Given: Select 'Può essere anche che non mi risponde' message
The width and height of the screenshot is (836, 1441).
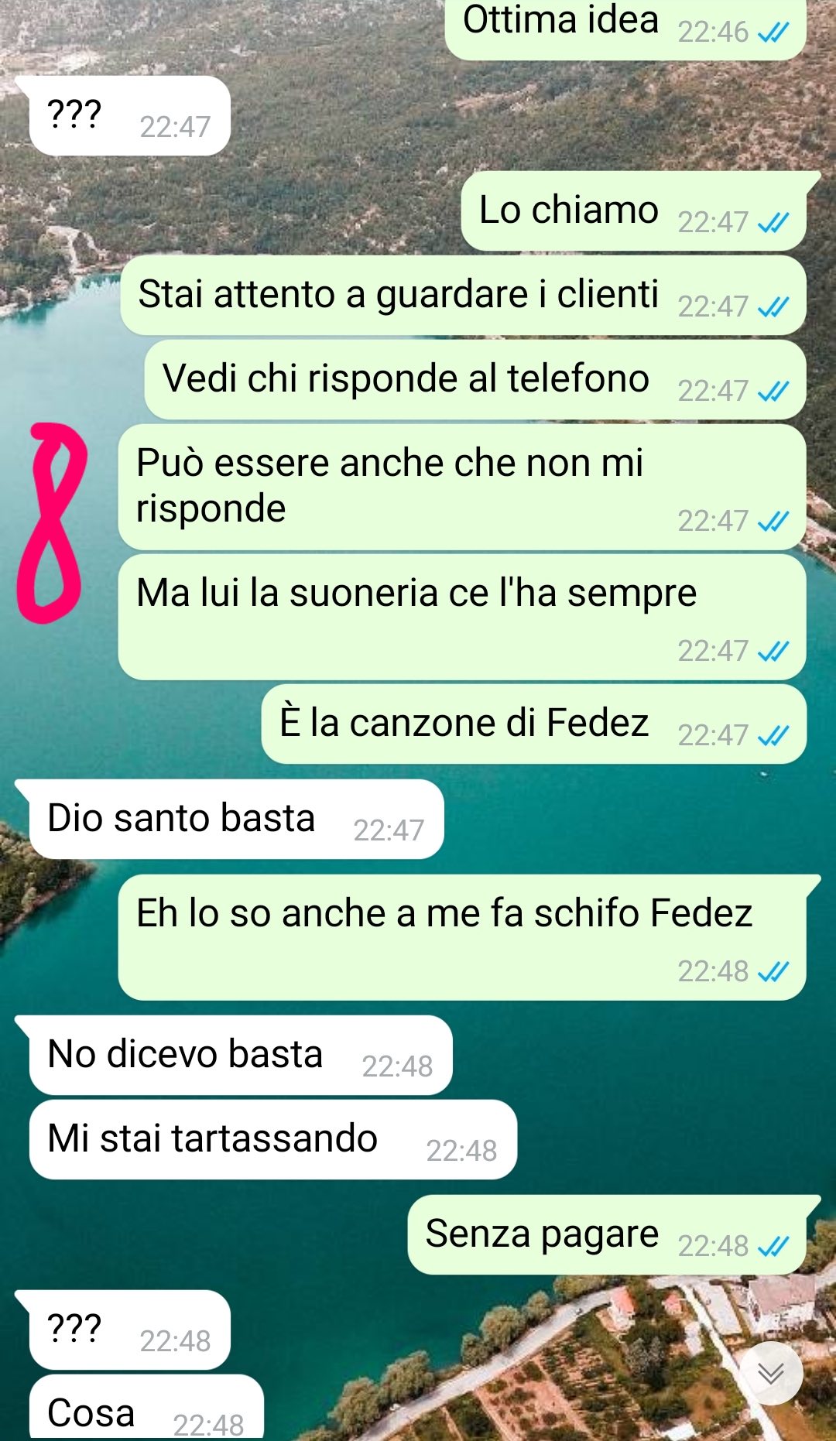Looking at the screenshot, I should [462, 488].
